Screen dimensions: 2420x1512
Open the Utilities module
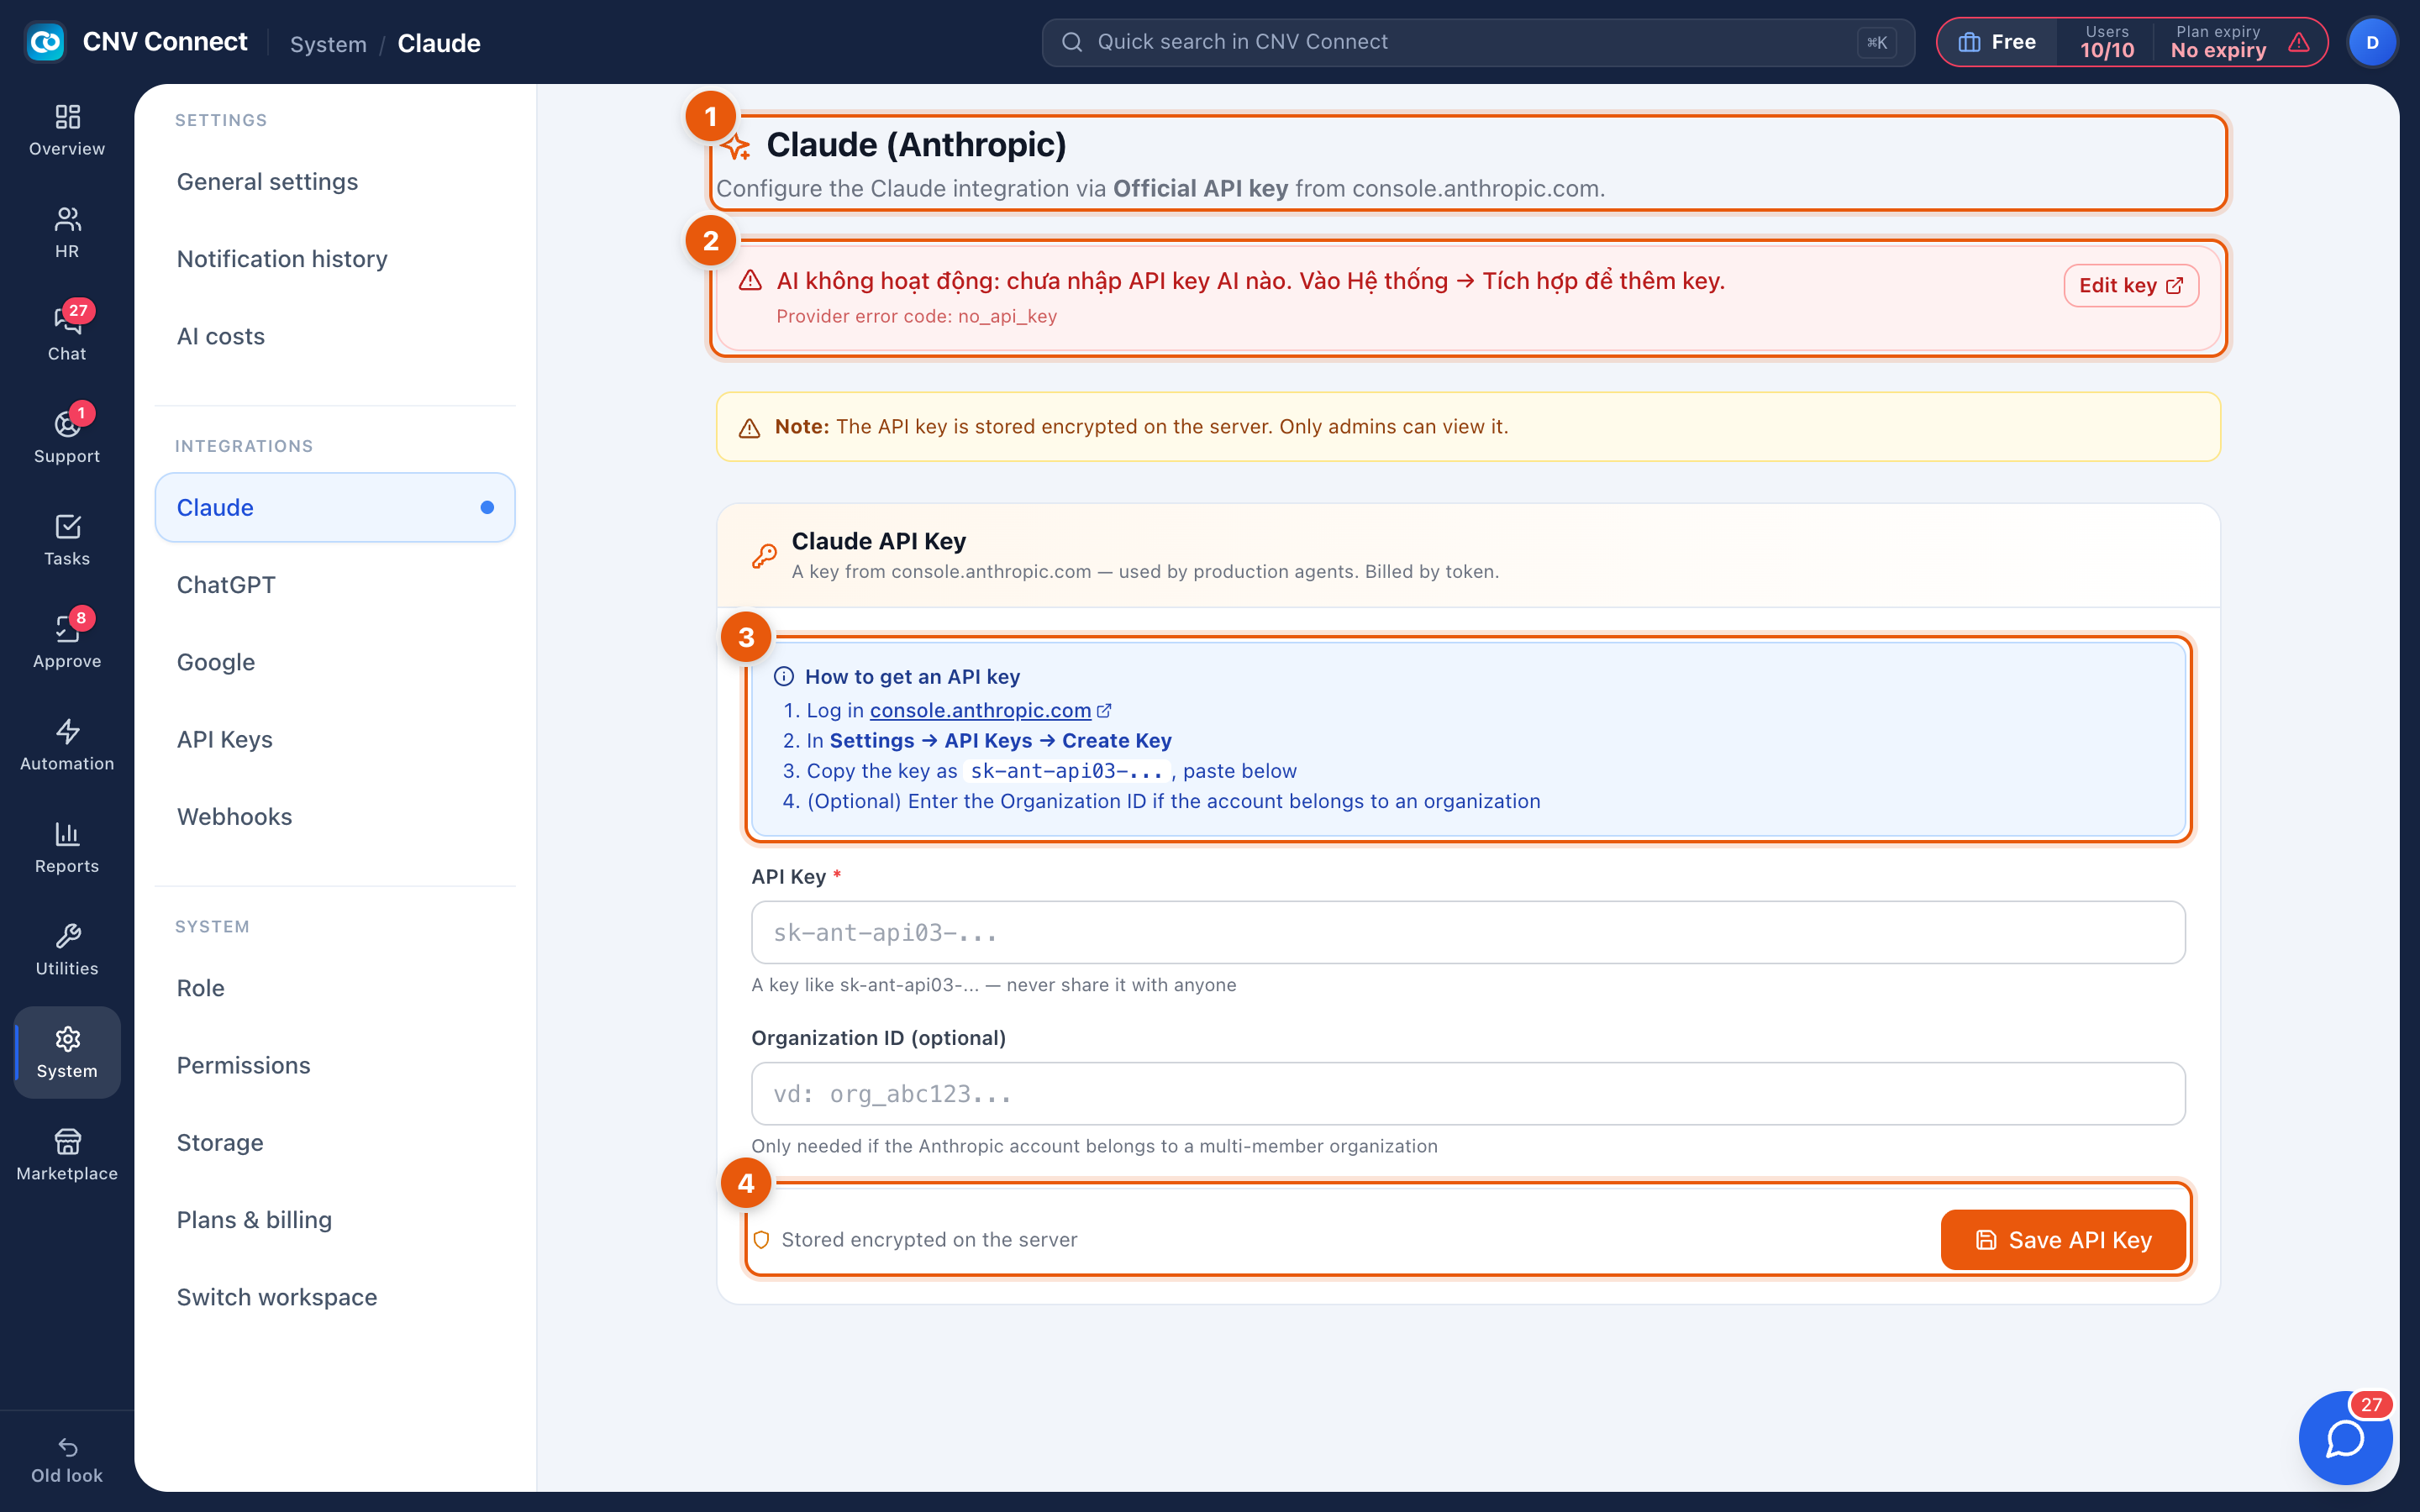click(67, 950)
